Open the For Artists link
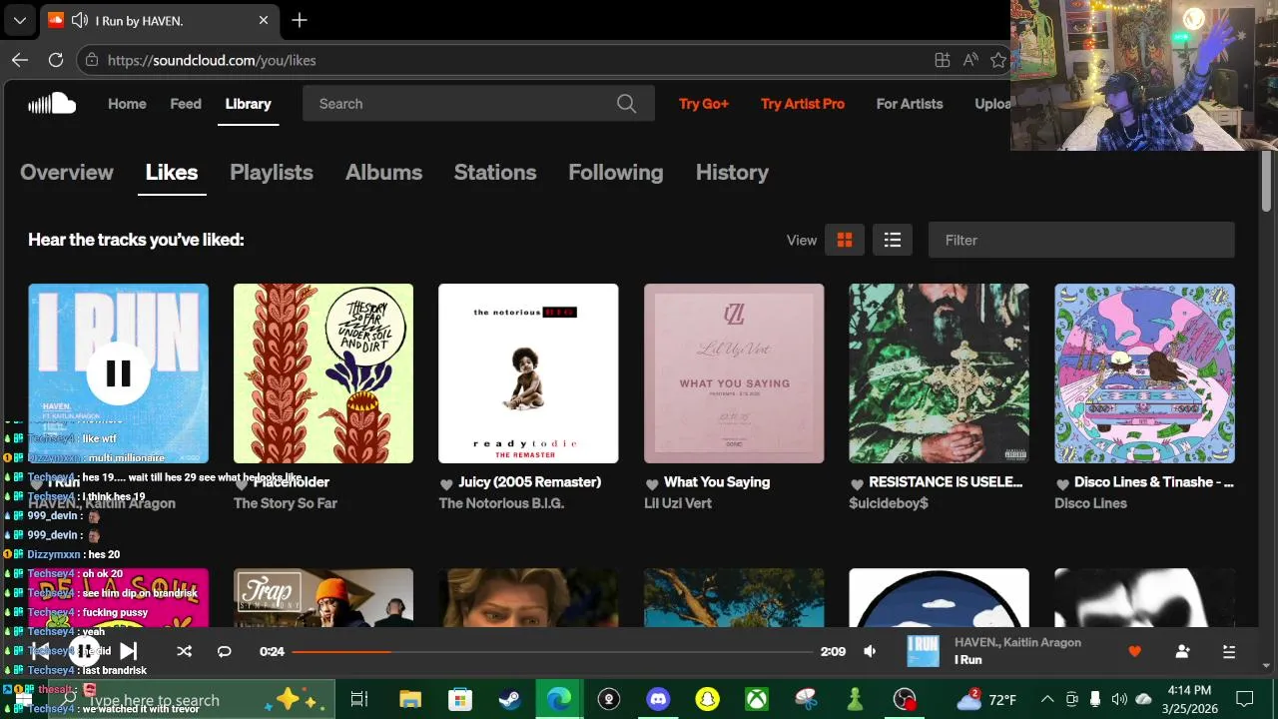The width and height of the screenshot is (1278, 719). [x=910, y=103]
